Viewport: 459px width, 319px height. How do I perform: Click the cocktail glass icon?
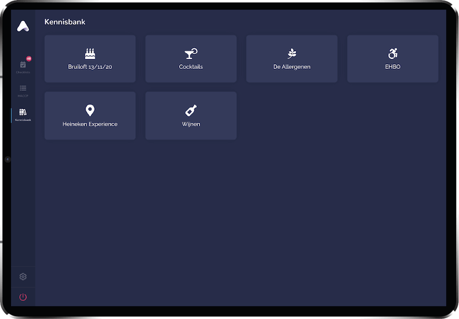(x=190, y=54)
